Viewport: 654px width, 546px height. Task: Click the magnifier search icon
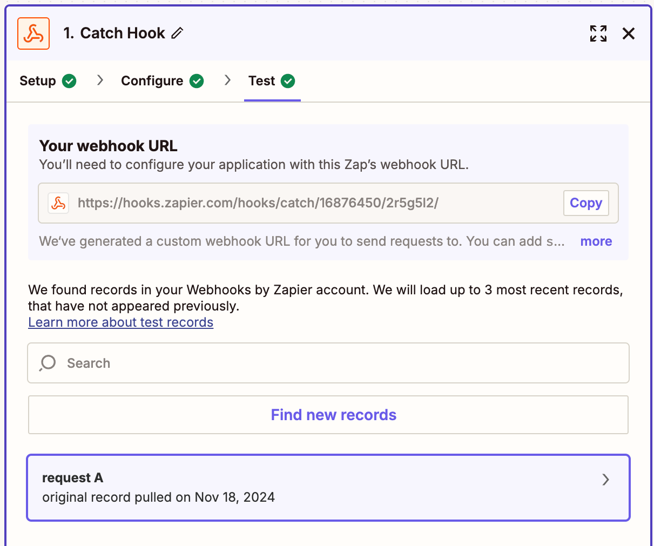tap(48, 363)
